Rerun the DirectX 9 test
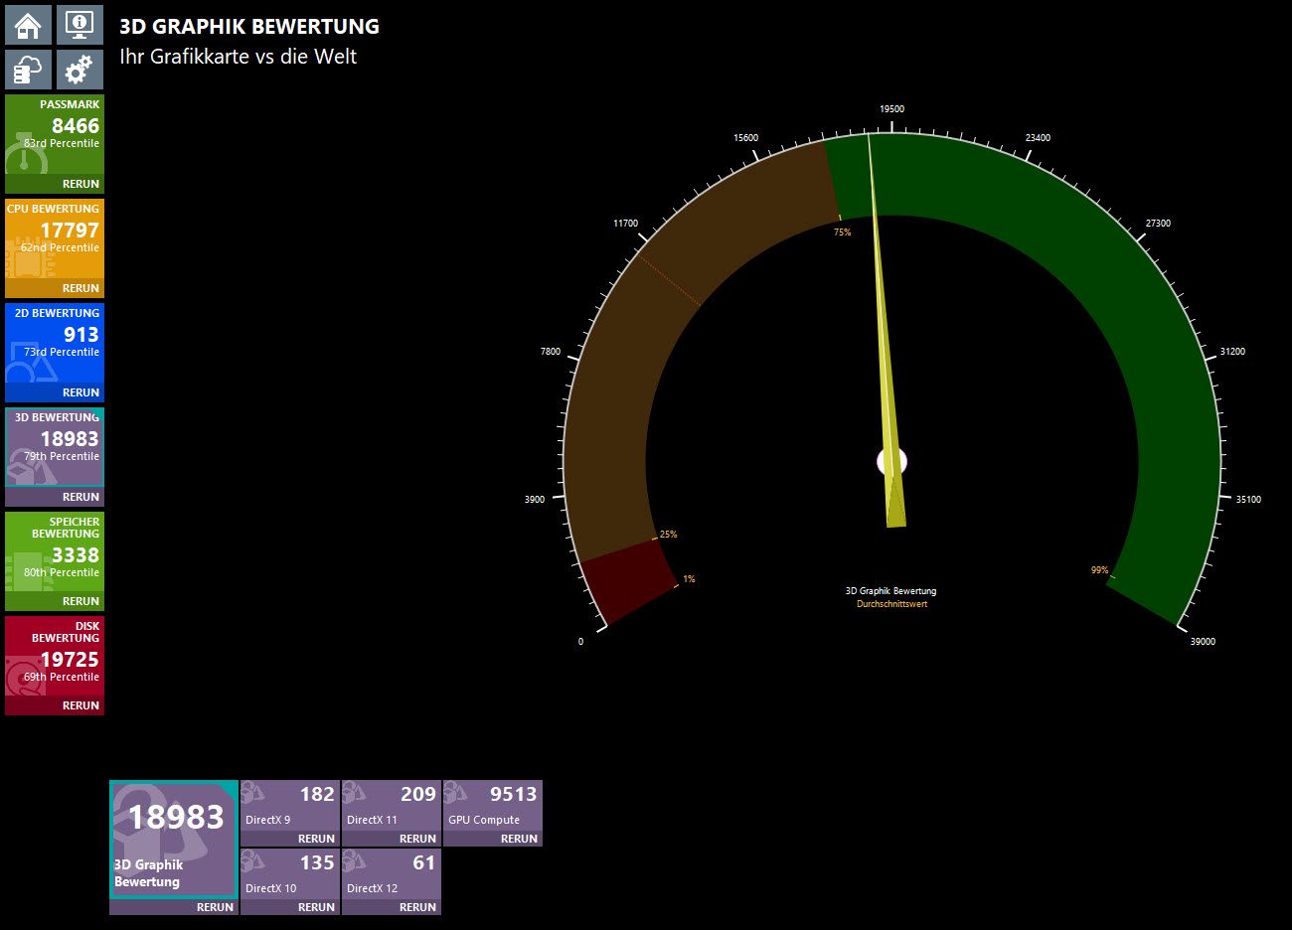 (x=316, y=839)
